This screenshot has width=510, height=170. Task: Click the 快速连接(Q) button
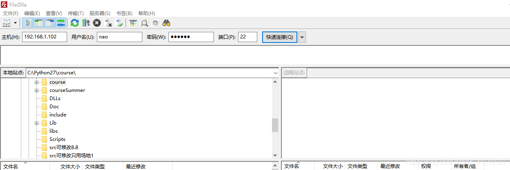[x=280, y=37]
